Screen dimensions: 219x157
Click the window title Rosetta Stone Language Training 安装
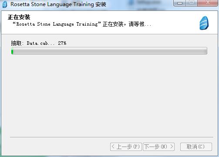point(58,4)
